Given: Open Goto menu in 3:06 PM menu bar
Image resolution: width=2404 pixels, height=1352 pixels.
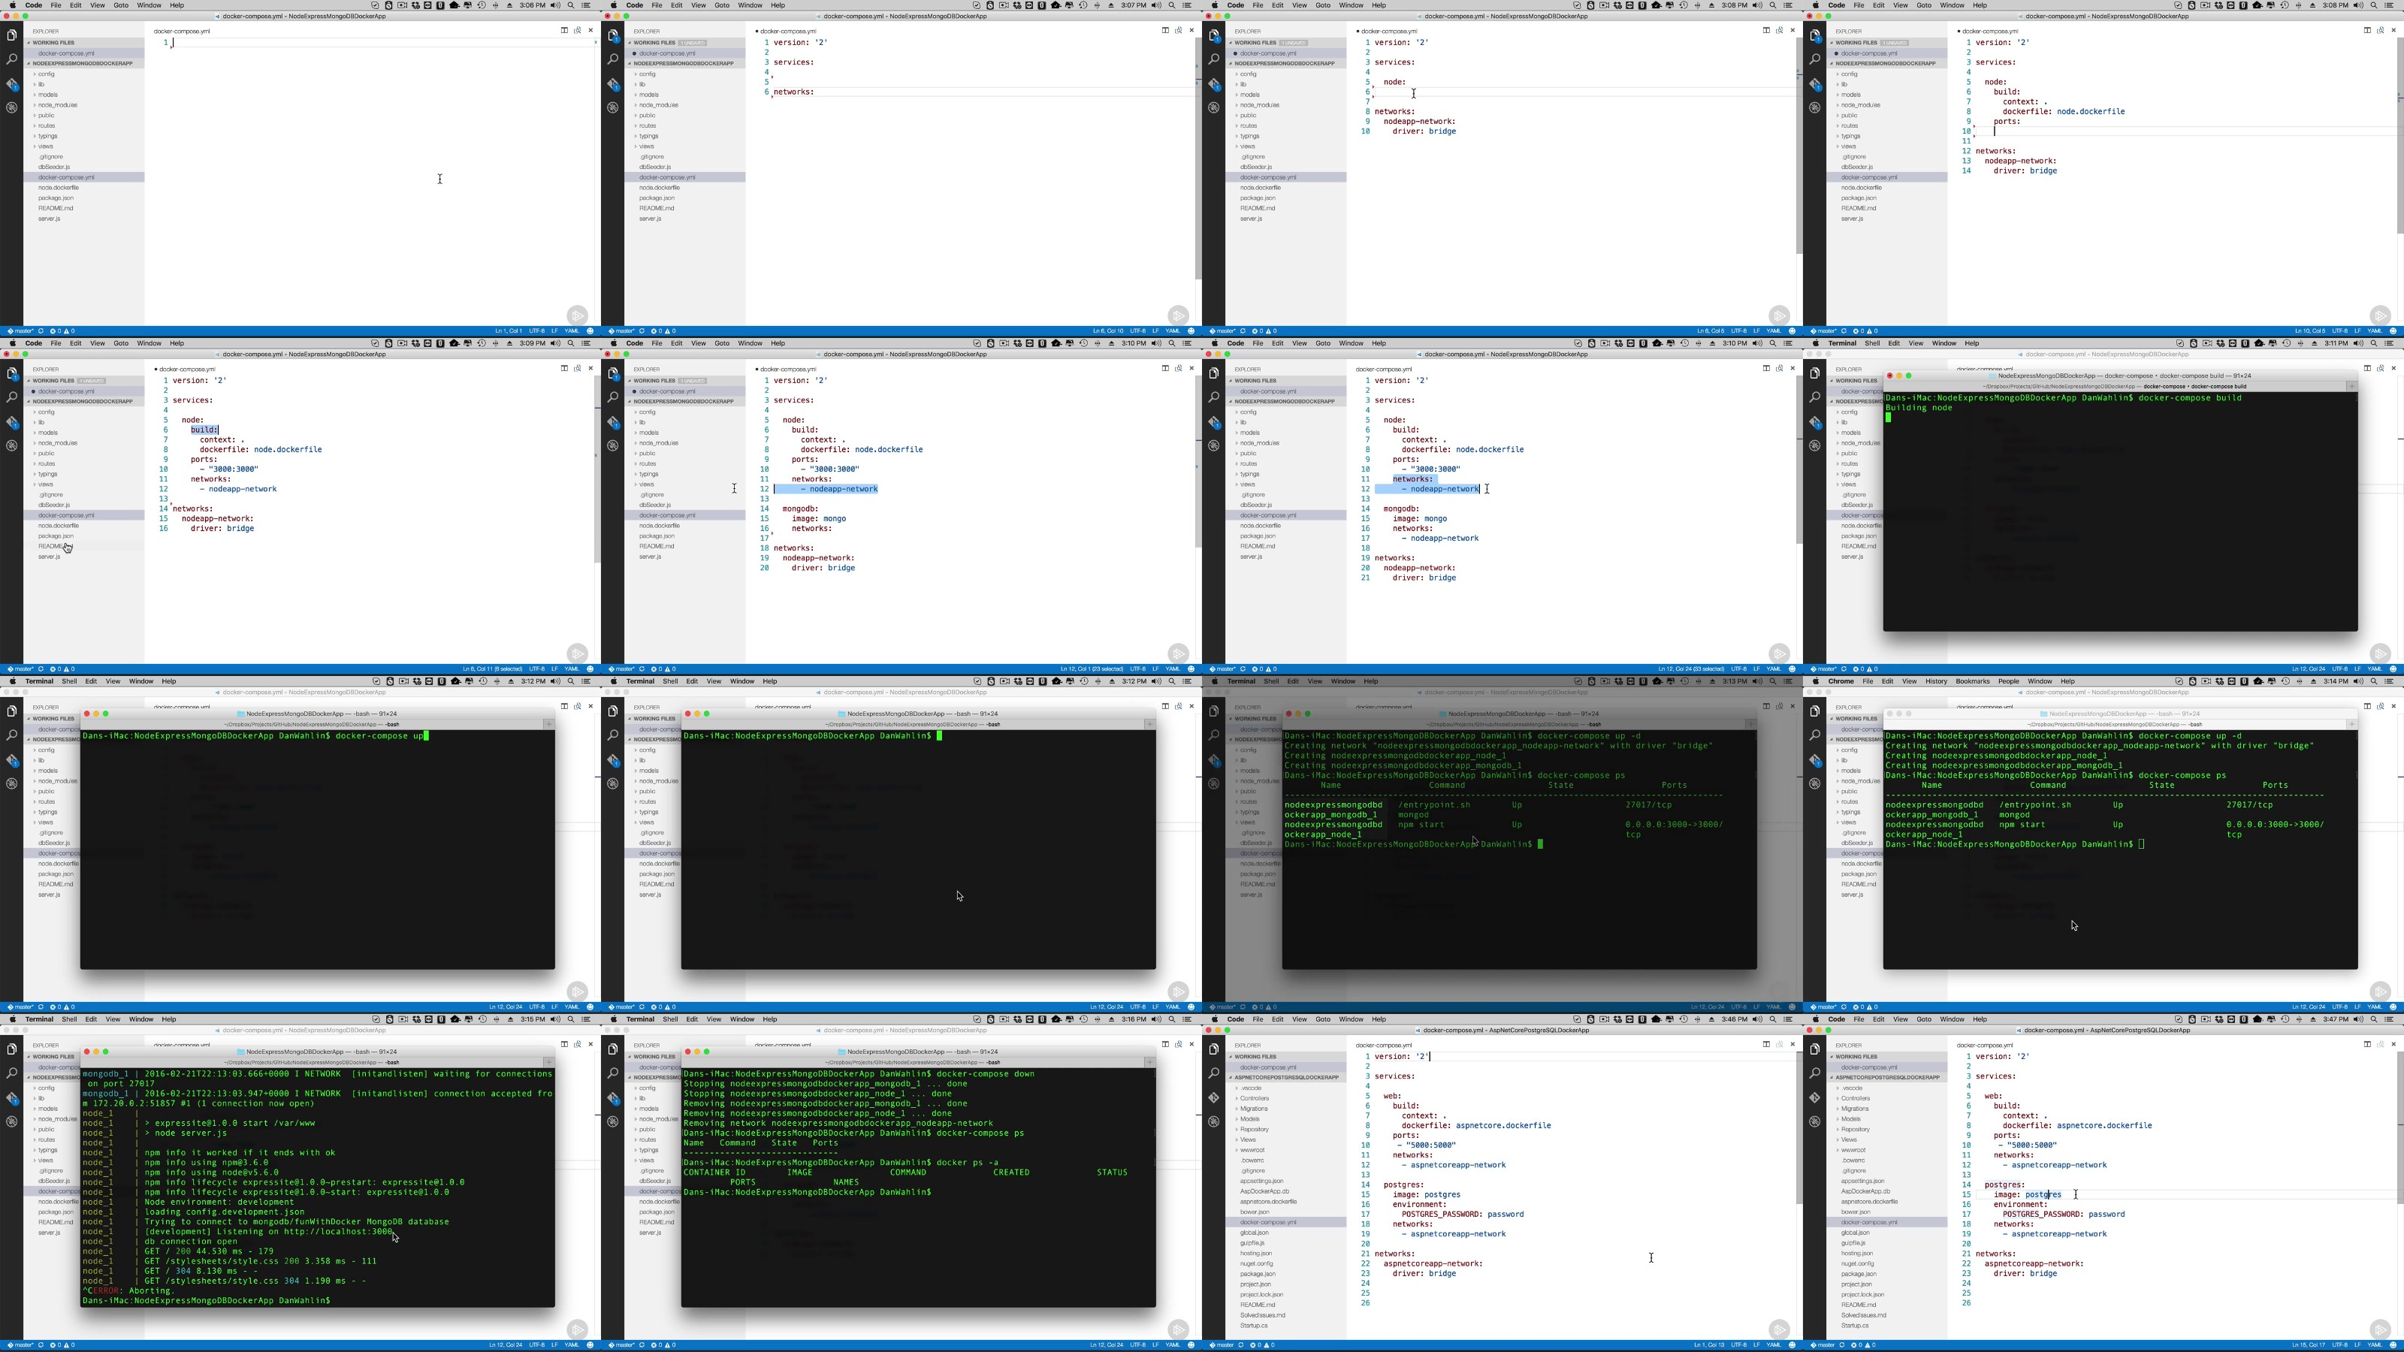Looking at the screenshot, I should coord(121,5).
